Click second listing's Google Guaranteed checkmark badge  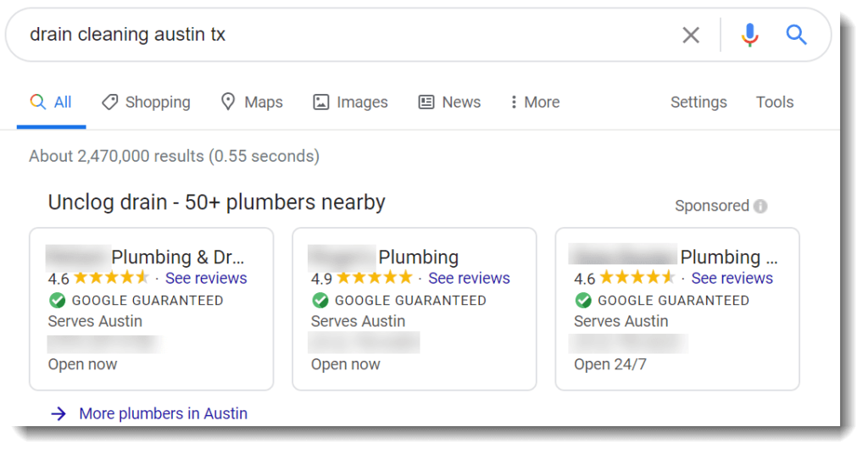coord(320,300)
